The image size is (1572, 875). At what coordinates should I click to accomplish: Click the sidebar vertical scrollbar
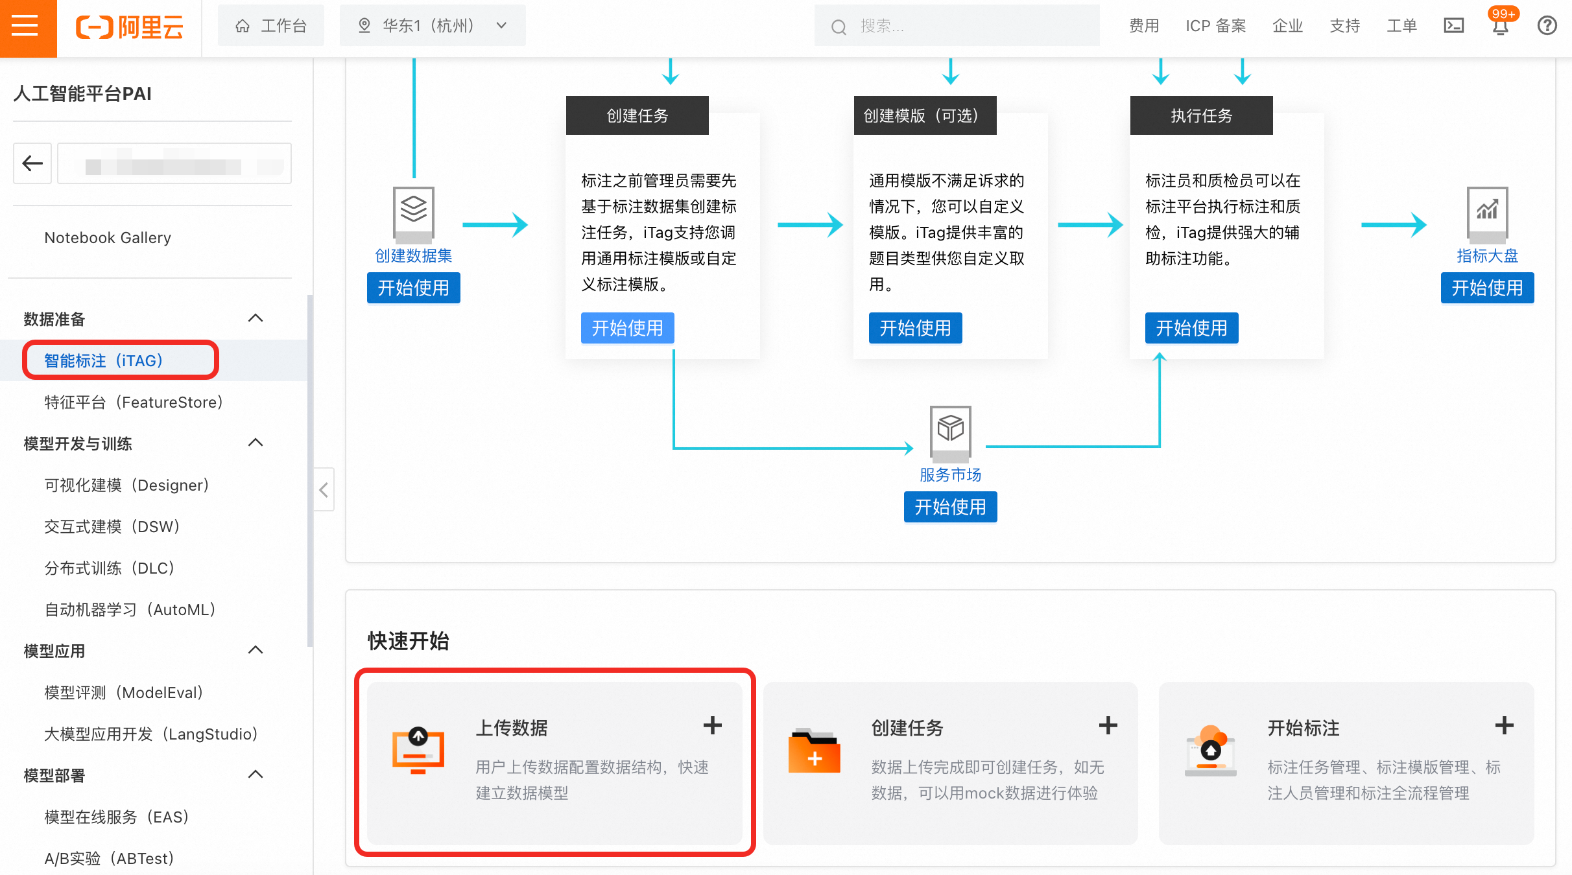click(x=310, y=471)
